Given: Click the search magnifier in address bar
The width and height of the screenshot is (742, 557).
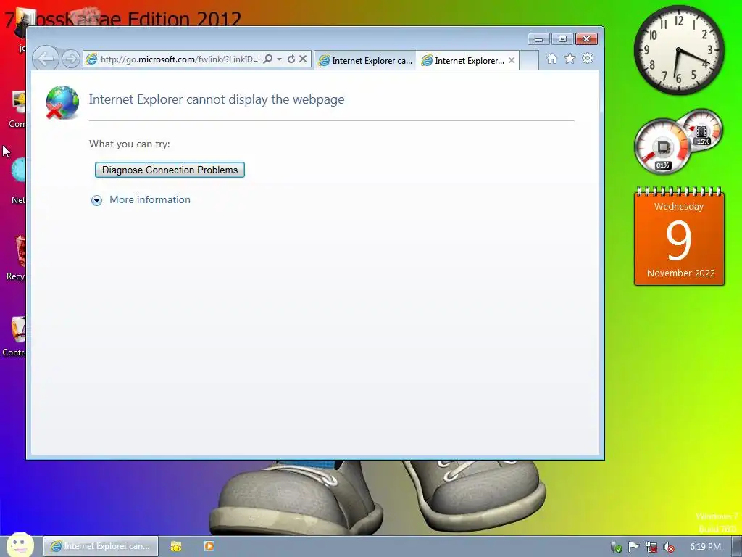Looking at the screenshot, I should (x=268, y=59).
